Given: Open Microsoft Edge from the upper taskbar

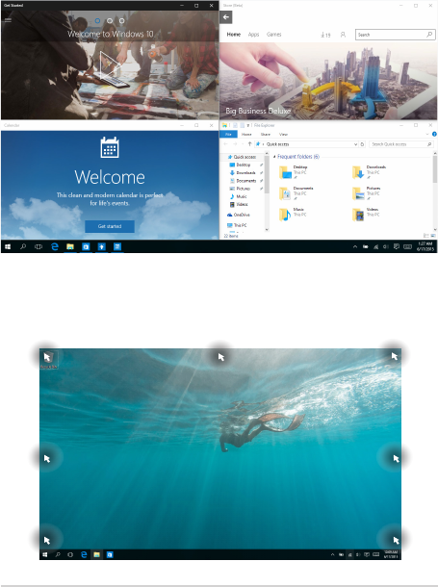Looking at the screenshot, I should (55, 246).
